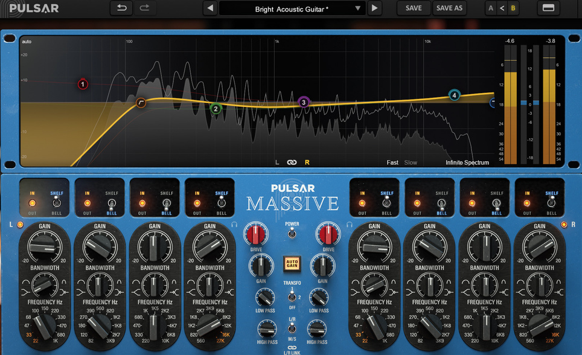Click the L/R LINK chain at bottom center
The height and width of the screenshot is (355, 582).
[292, 349]
